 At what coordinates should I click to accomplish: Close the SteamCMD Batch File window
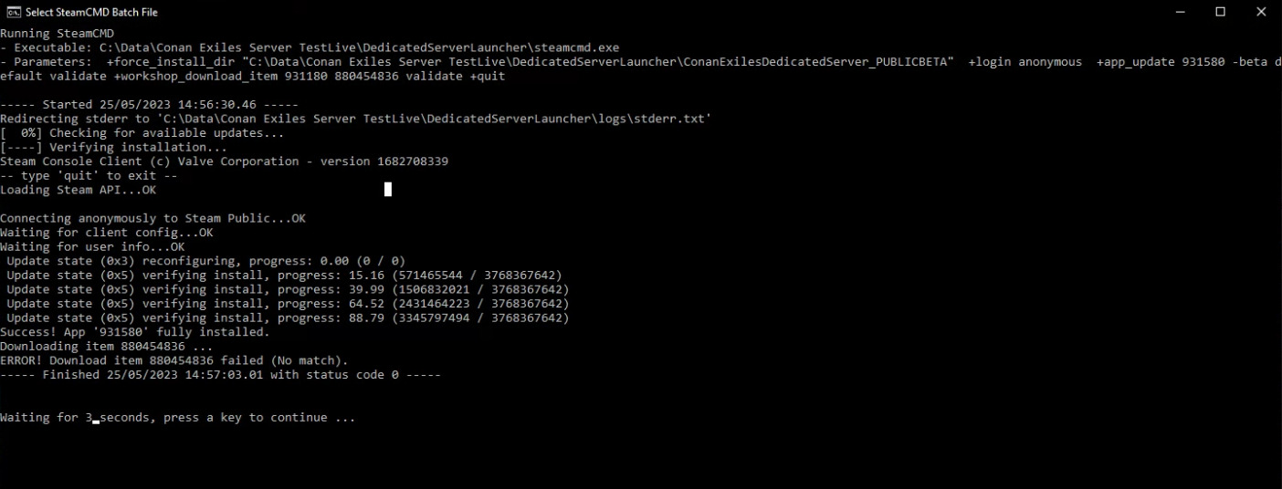1261,12
